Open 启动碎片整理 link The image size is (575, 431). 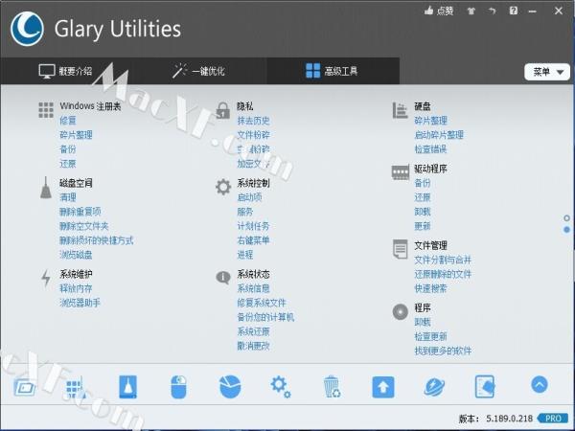coord(439,135)
